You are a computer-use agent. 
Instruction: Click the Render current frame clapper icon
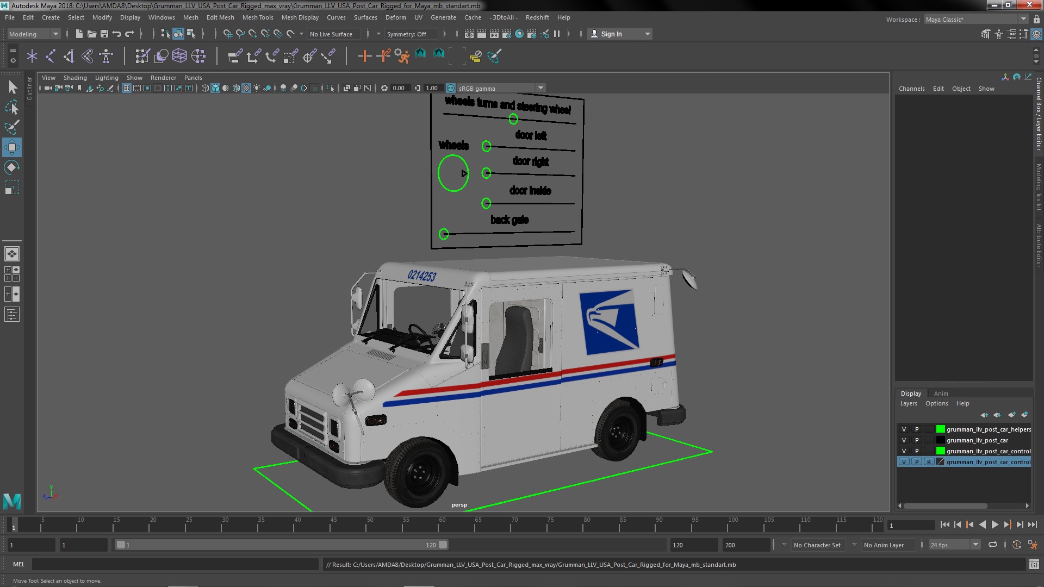(482, 34)
